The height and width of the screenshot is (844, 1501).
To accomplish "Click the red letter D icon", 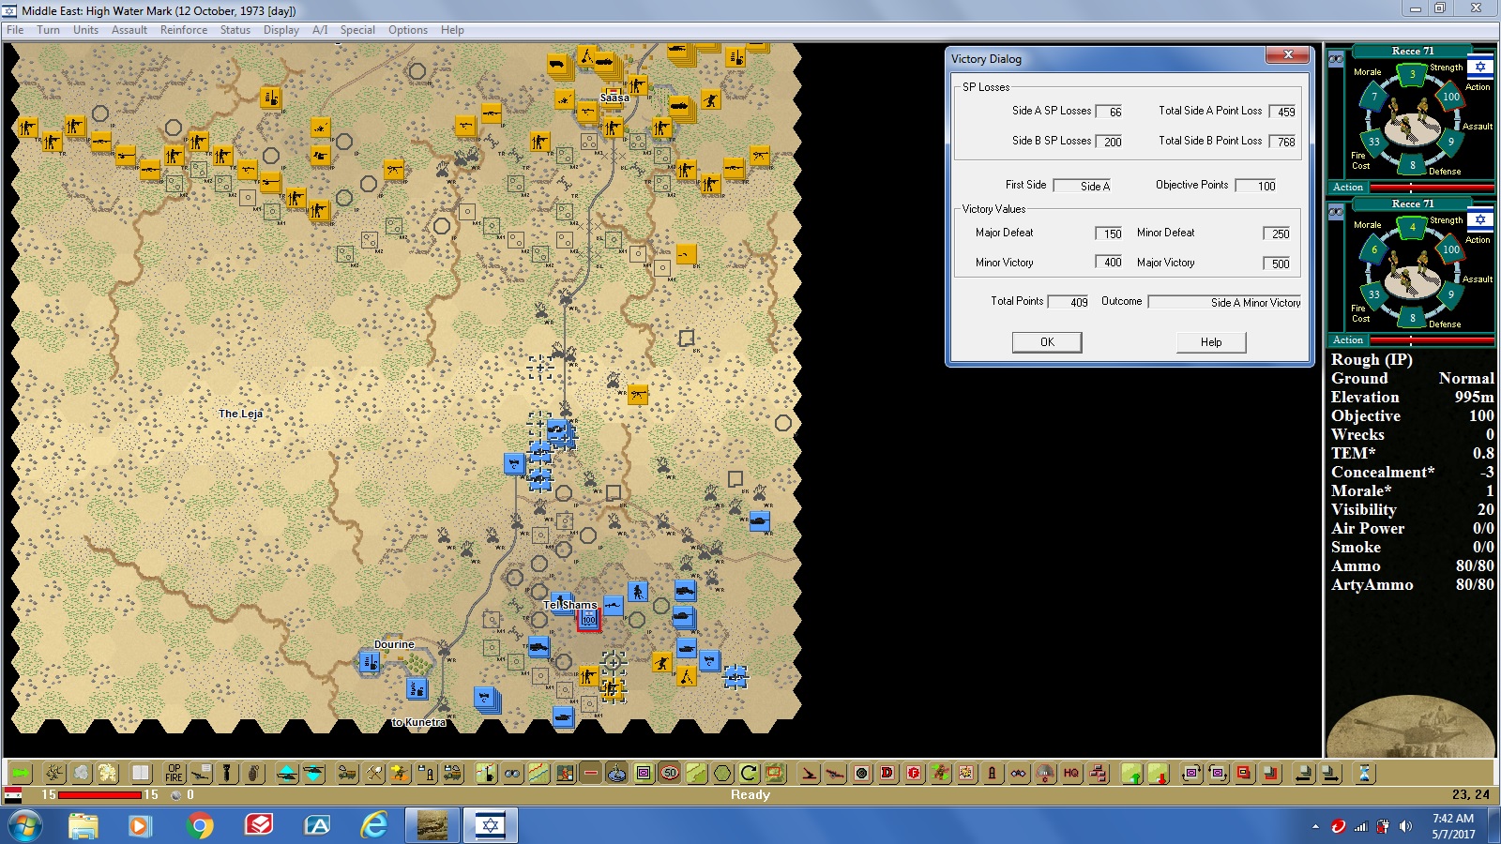I will click(887, 773).
